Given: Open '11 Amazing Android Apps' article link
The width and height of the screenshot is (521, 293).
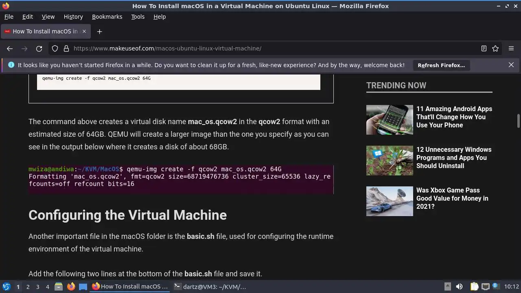Looking at the screenshot, I should pos(454,117).
